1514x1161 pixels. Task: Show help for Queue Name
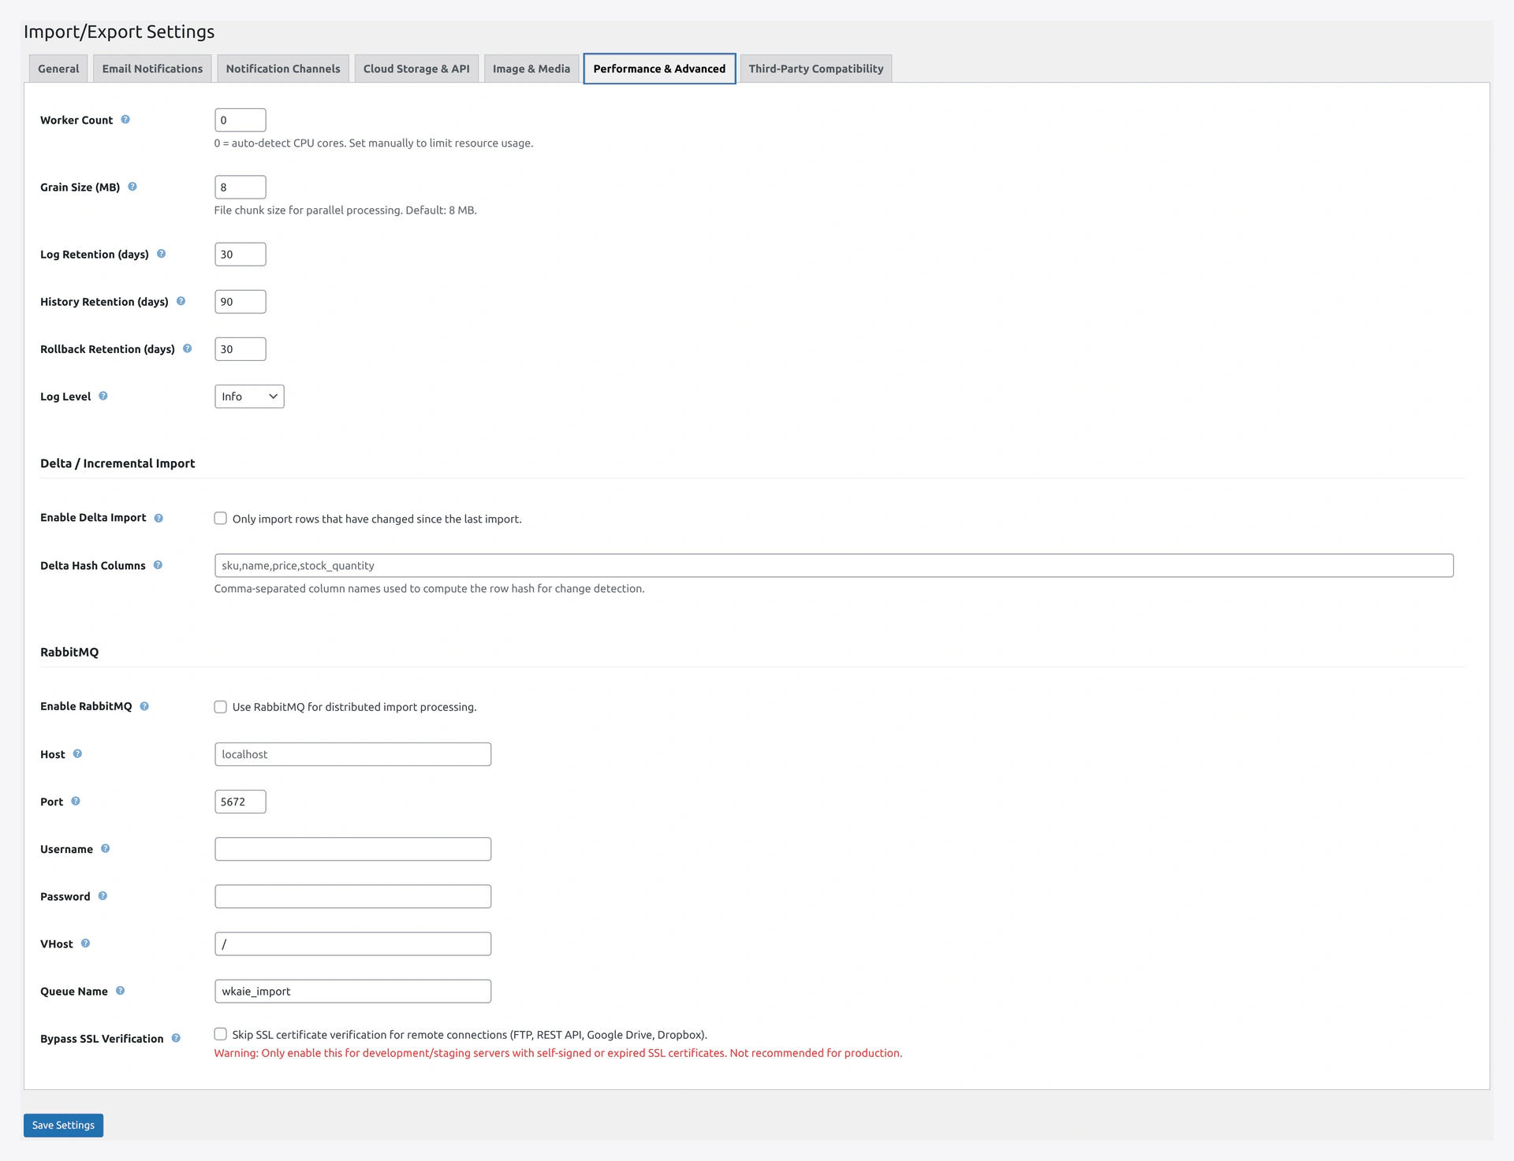pos(120,991)
